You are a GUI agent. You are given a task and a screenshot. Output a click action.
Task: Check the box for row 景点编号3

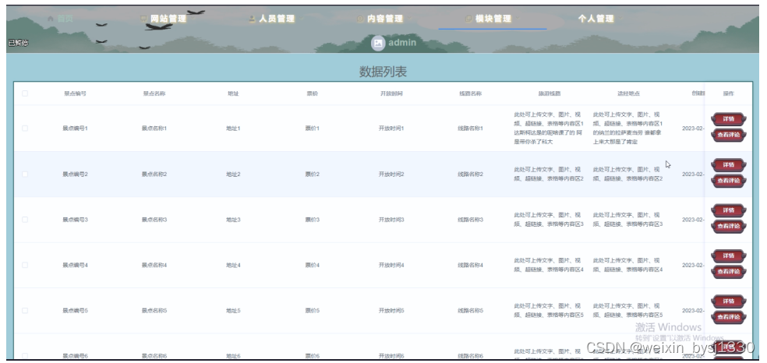pyautogui.click(x=25, y=220)
